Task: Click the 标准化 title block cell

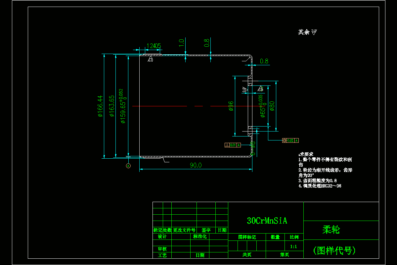Action: coord(200,237)
